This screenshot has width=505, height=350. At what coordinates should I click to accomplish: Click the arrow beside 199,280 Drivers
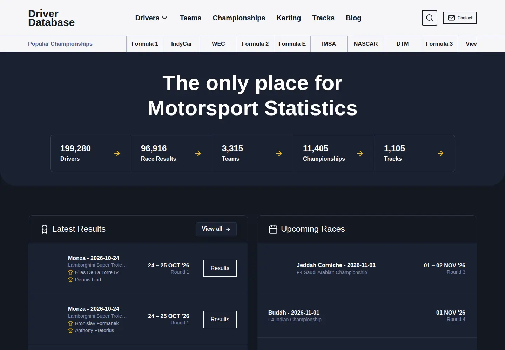117,153
